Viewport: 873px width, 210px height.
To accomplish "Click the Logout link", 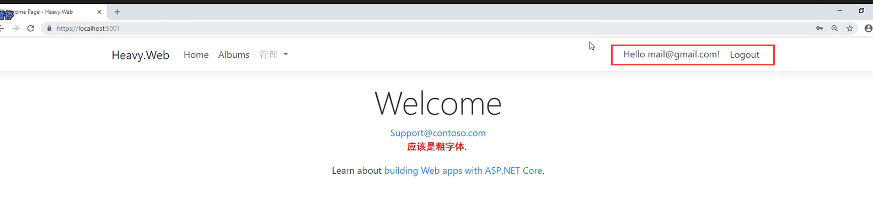I will [745, 55].
